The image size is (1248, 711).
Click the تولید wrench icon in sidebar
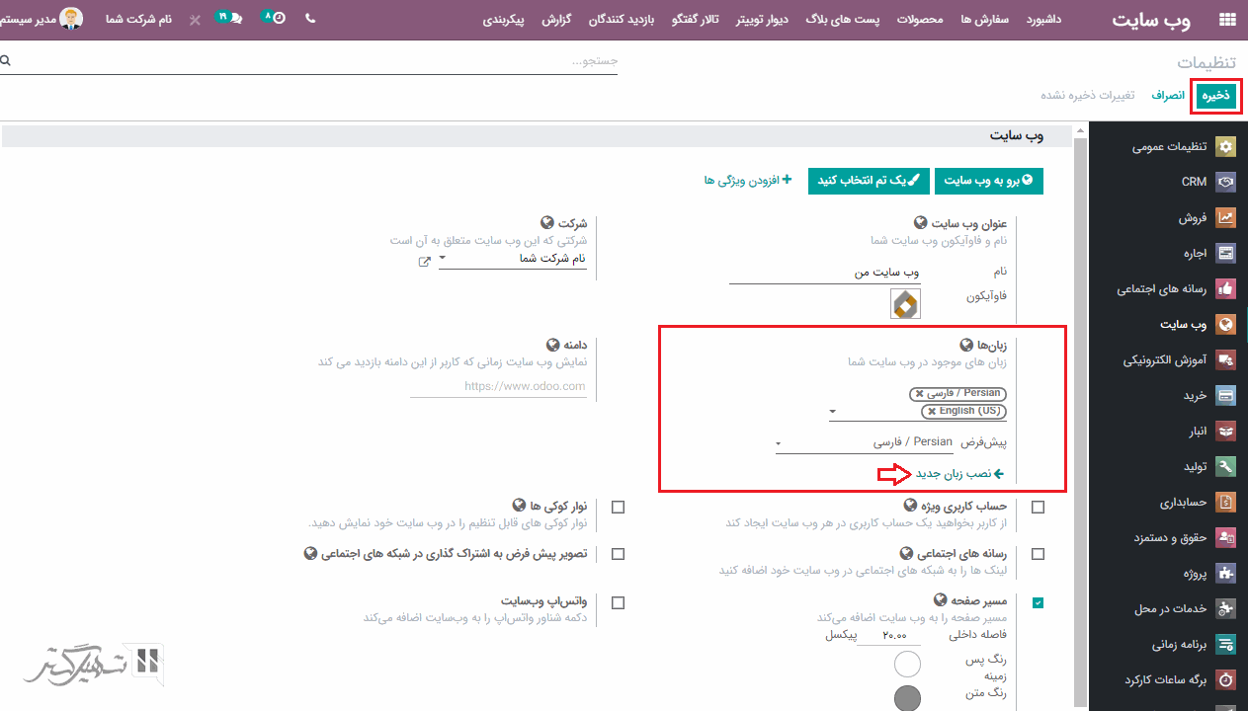(x=1226, y=467)
